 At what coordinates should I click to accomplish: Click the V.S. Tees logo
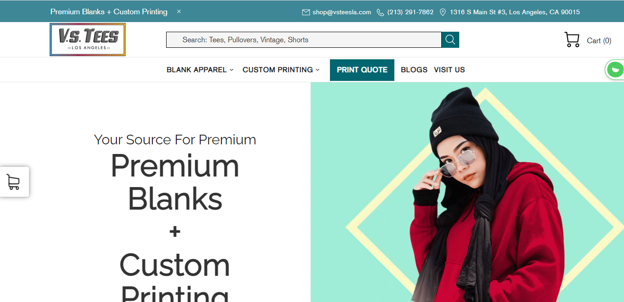click(x=87, y=40)
